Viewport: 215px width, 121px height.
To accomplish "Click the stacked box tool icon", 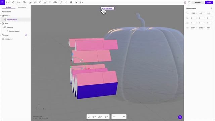I will (35, 2).
